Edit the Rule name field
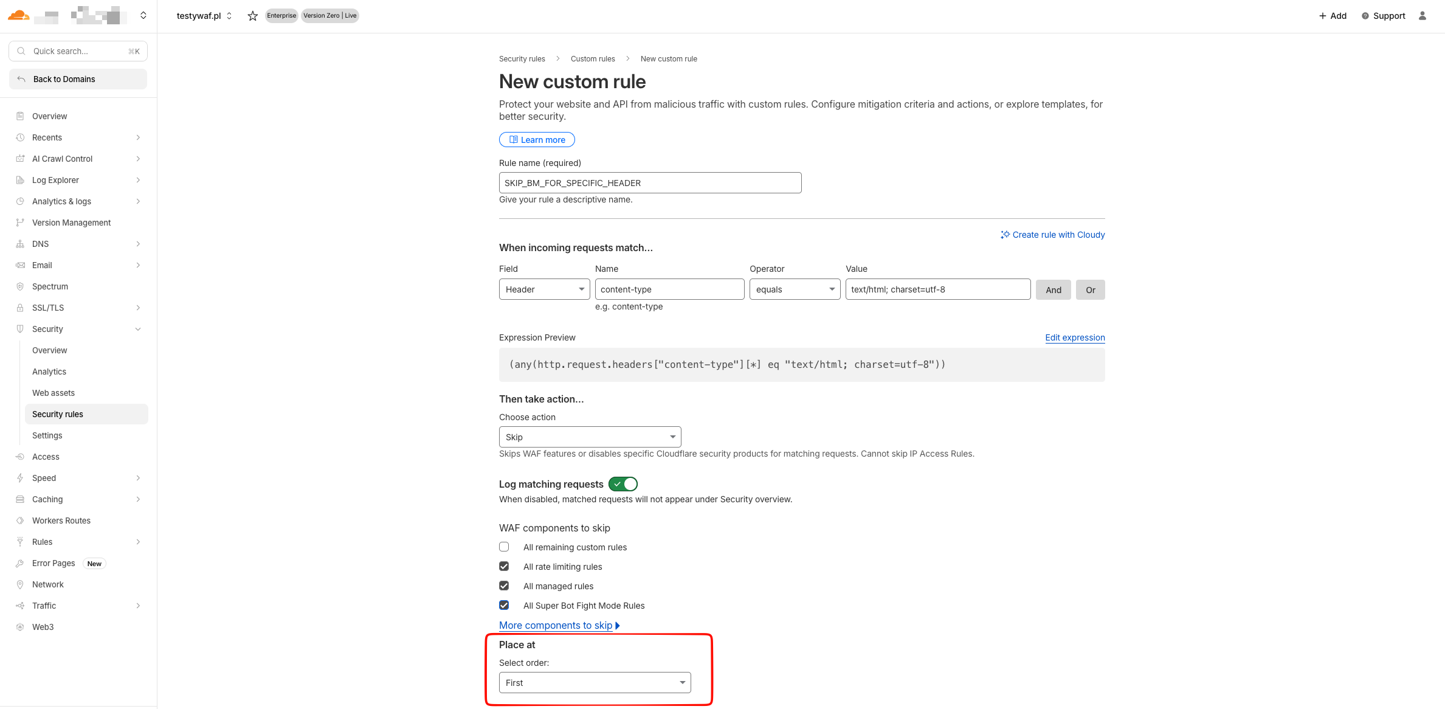Viewport: 1445px width, 709px height. coord(650,183)
